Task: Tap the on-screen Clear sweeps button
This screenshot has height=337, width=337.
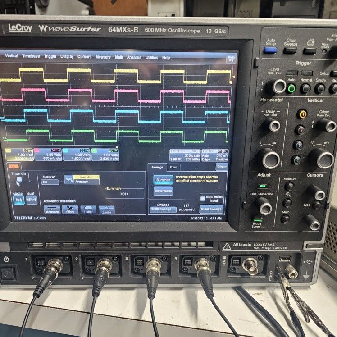Action: (211, 209)
